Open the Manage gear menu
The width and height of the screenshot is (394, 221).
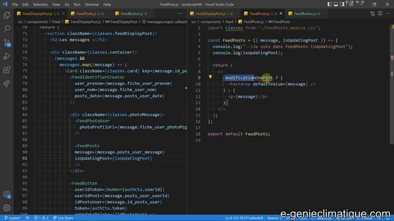coord(7,207)
